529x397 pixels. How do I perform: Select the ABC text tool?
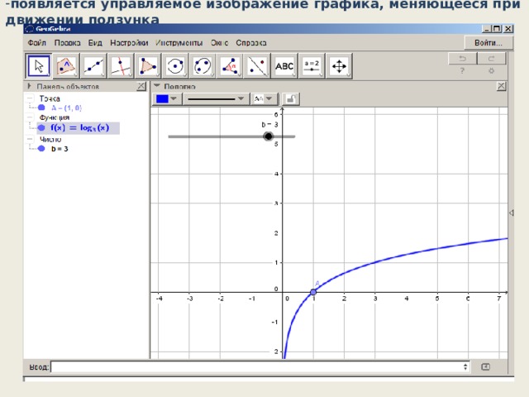point(284,66)
